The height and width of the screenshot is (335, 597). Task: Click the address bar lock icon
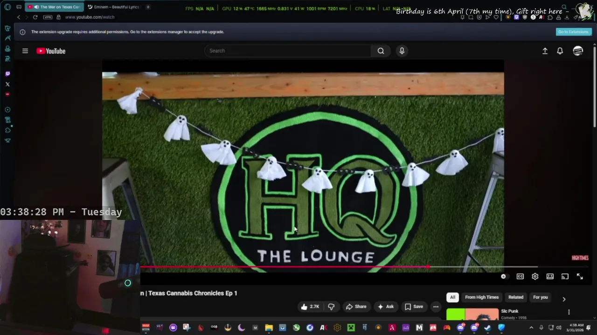[x=58, y=17]
